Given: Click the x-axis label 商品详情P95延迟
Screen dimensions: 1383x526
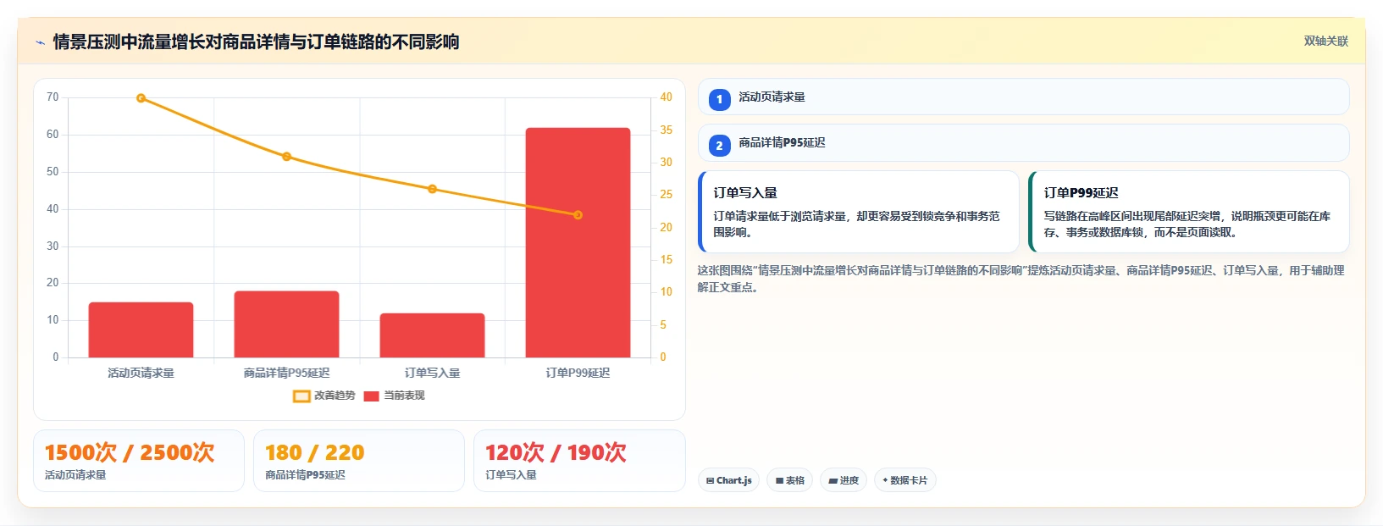Looking at the screenshot, I should [286, 373].
